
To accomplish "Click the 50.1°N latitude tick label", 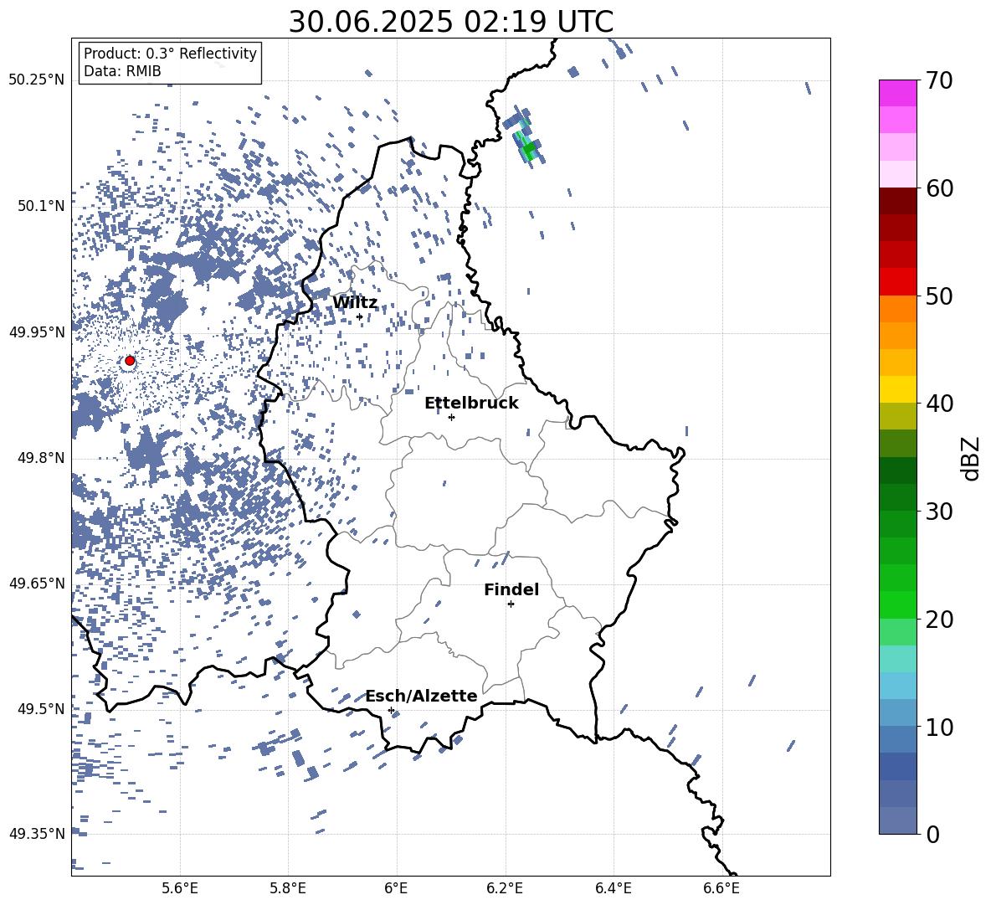I will click(41, 206).
